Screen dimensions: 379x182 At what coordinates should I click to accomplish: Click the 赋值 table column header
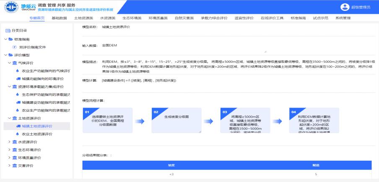click(x=316, y=165)
